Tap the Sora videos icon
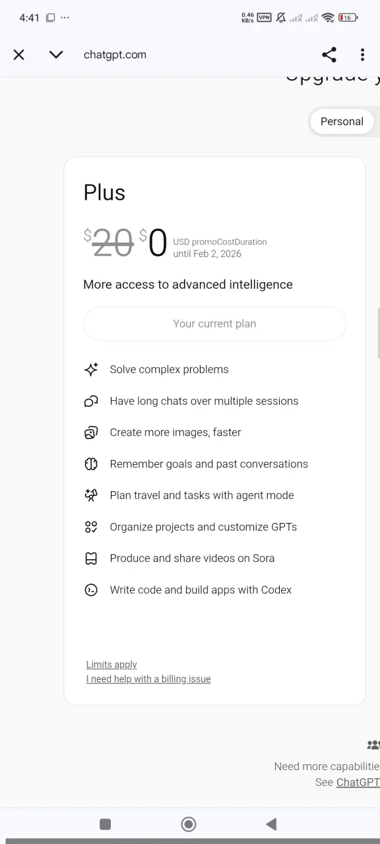 pyautogui.click(x=91, y=558)
